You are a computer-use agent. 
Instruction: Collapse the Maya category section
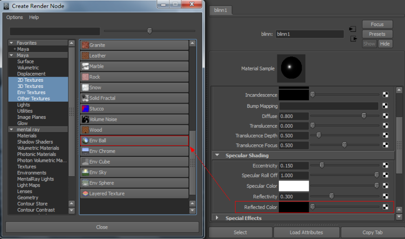(x=11, y=55)
